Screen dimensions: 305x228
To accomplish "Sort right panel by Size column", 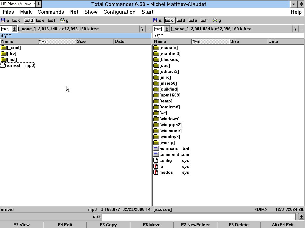I will pos(248,41).
